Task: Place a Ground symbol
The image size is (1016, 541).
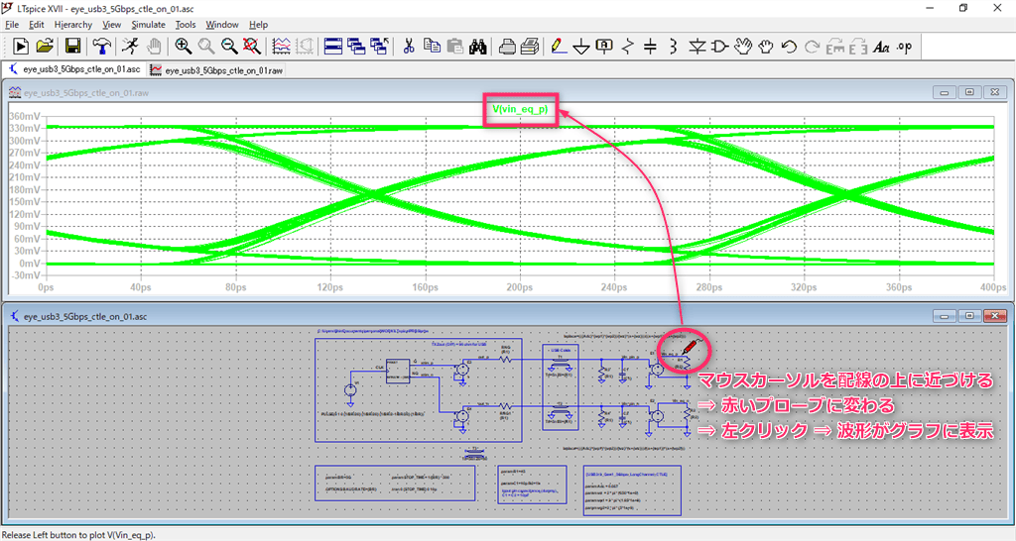Action: pyautogui.click(x=581, y=47)
